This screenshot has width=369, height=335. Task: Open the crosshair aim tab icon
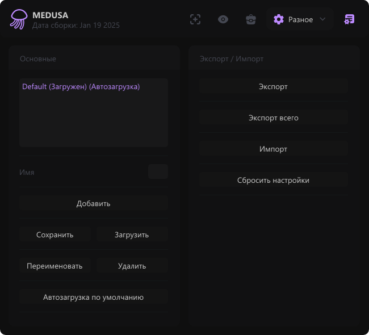195,19
